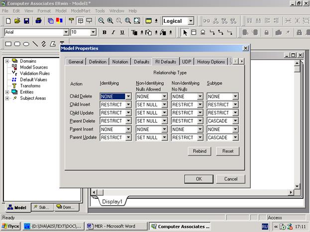Click the Print icon in toolbar
The width and height of the screenshot is (310, 232).
tap(39, 21)
